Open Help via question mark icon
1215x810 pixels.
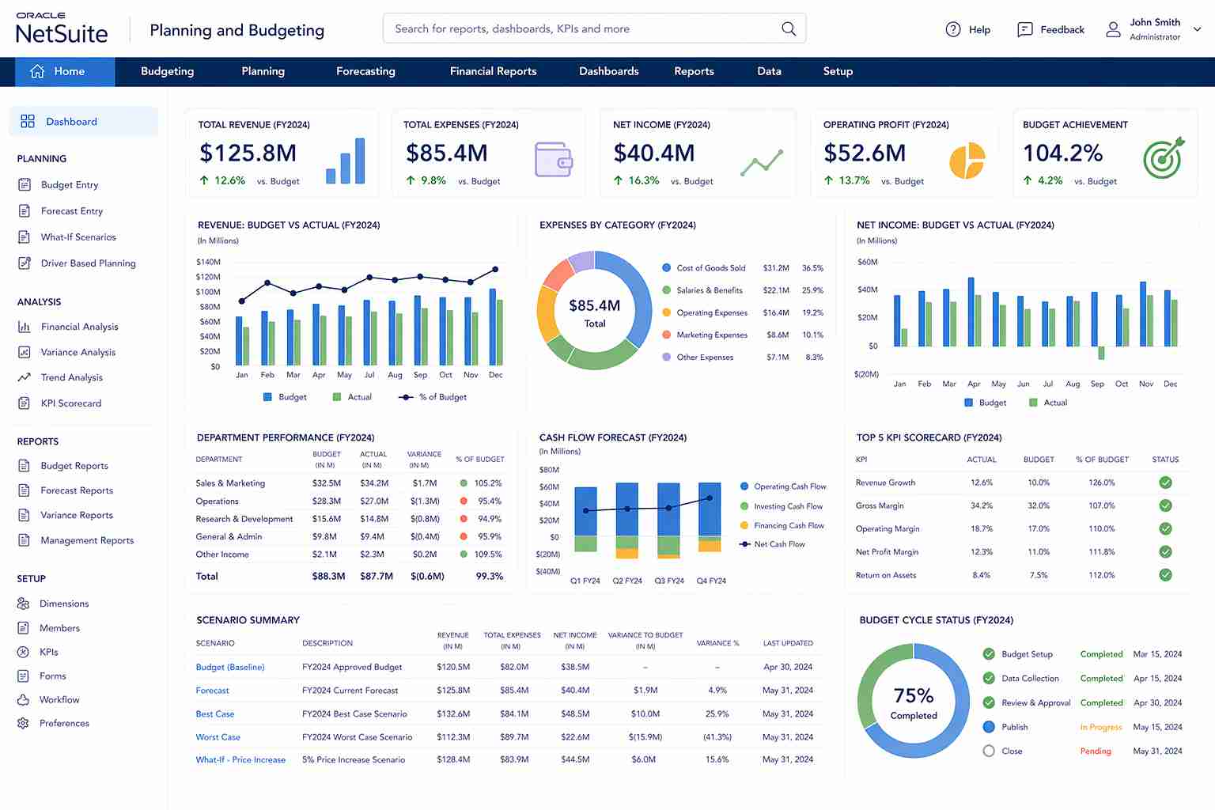tap(953, 29)
